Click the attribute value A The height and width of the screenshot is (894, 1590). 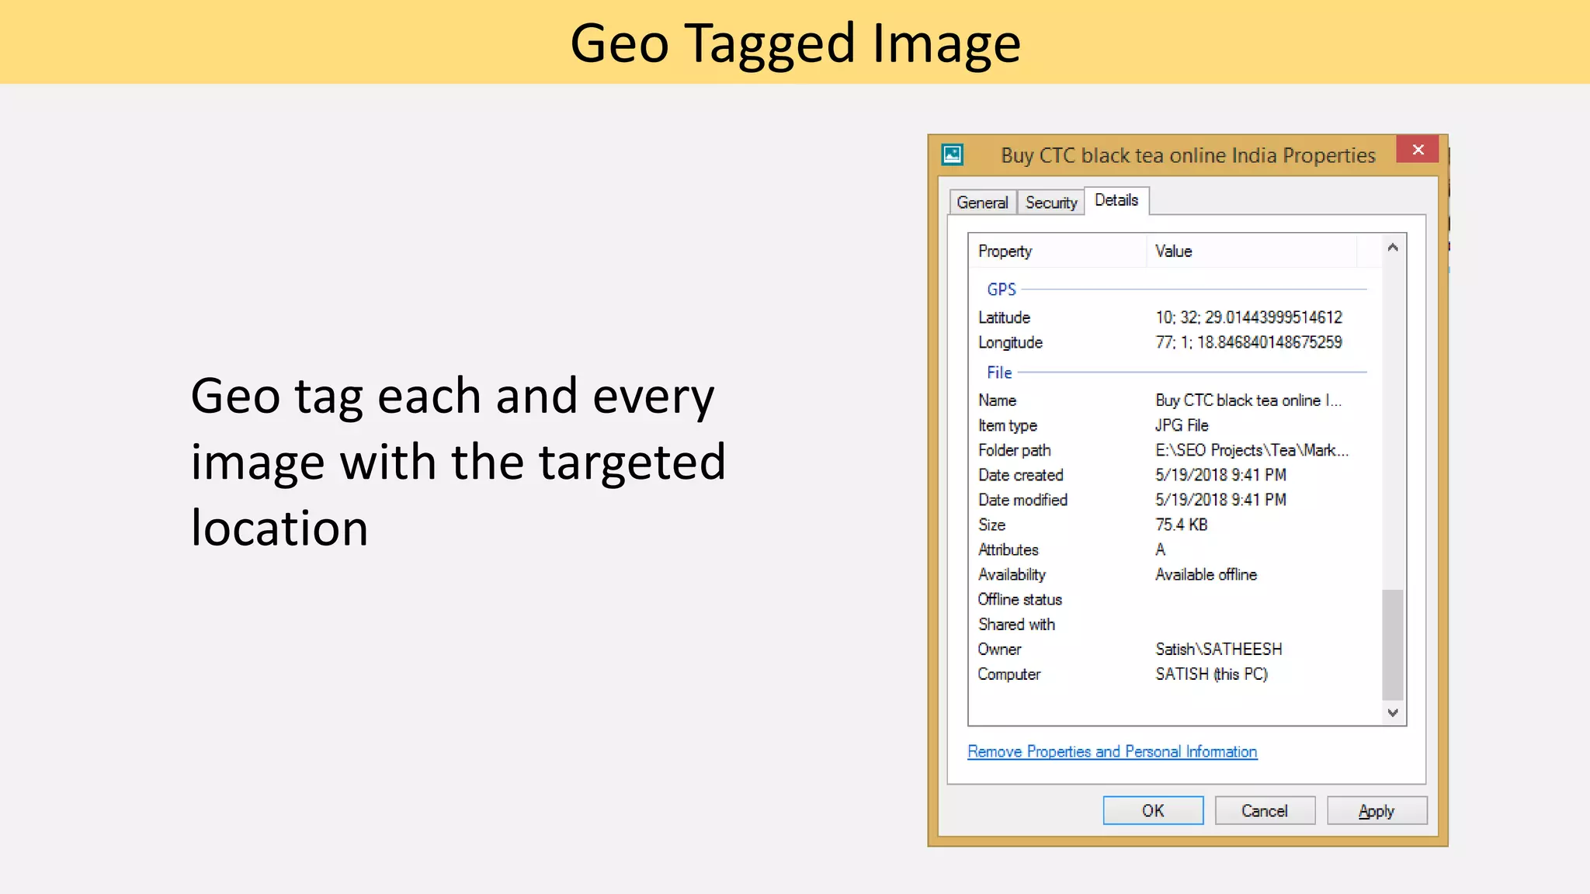pos(1161,549)
